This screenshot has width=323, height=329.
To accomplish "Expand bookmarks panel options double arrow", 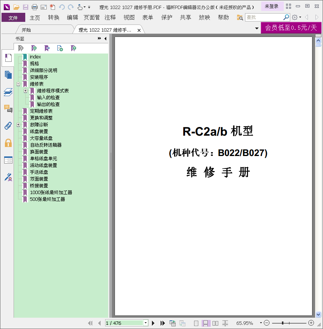I will click(99, 38).
